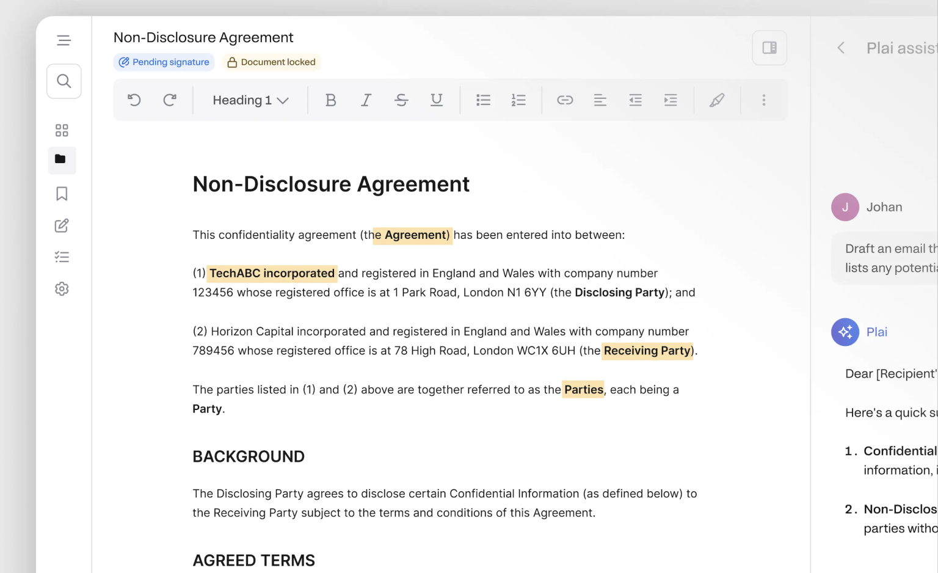Open the more options vertical dots menu
938x573 pixels.
tap(763, 100)
